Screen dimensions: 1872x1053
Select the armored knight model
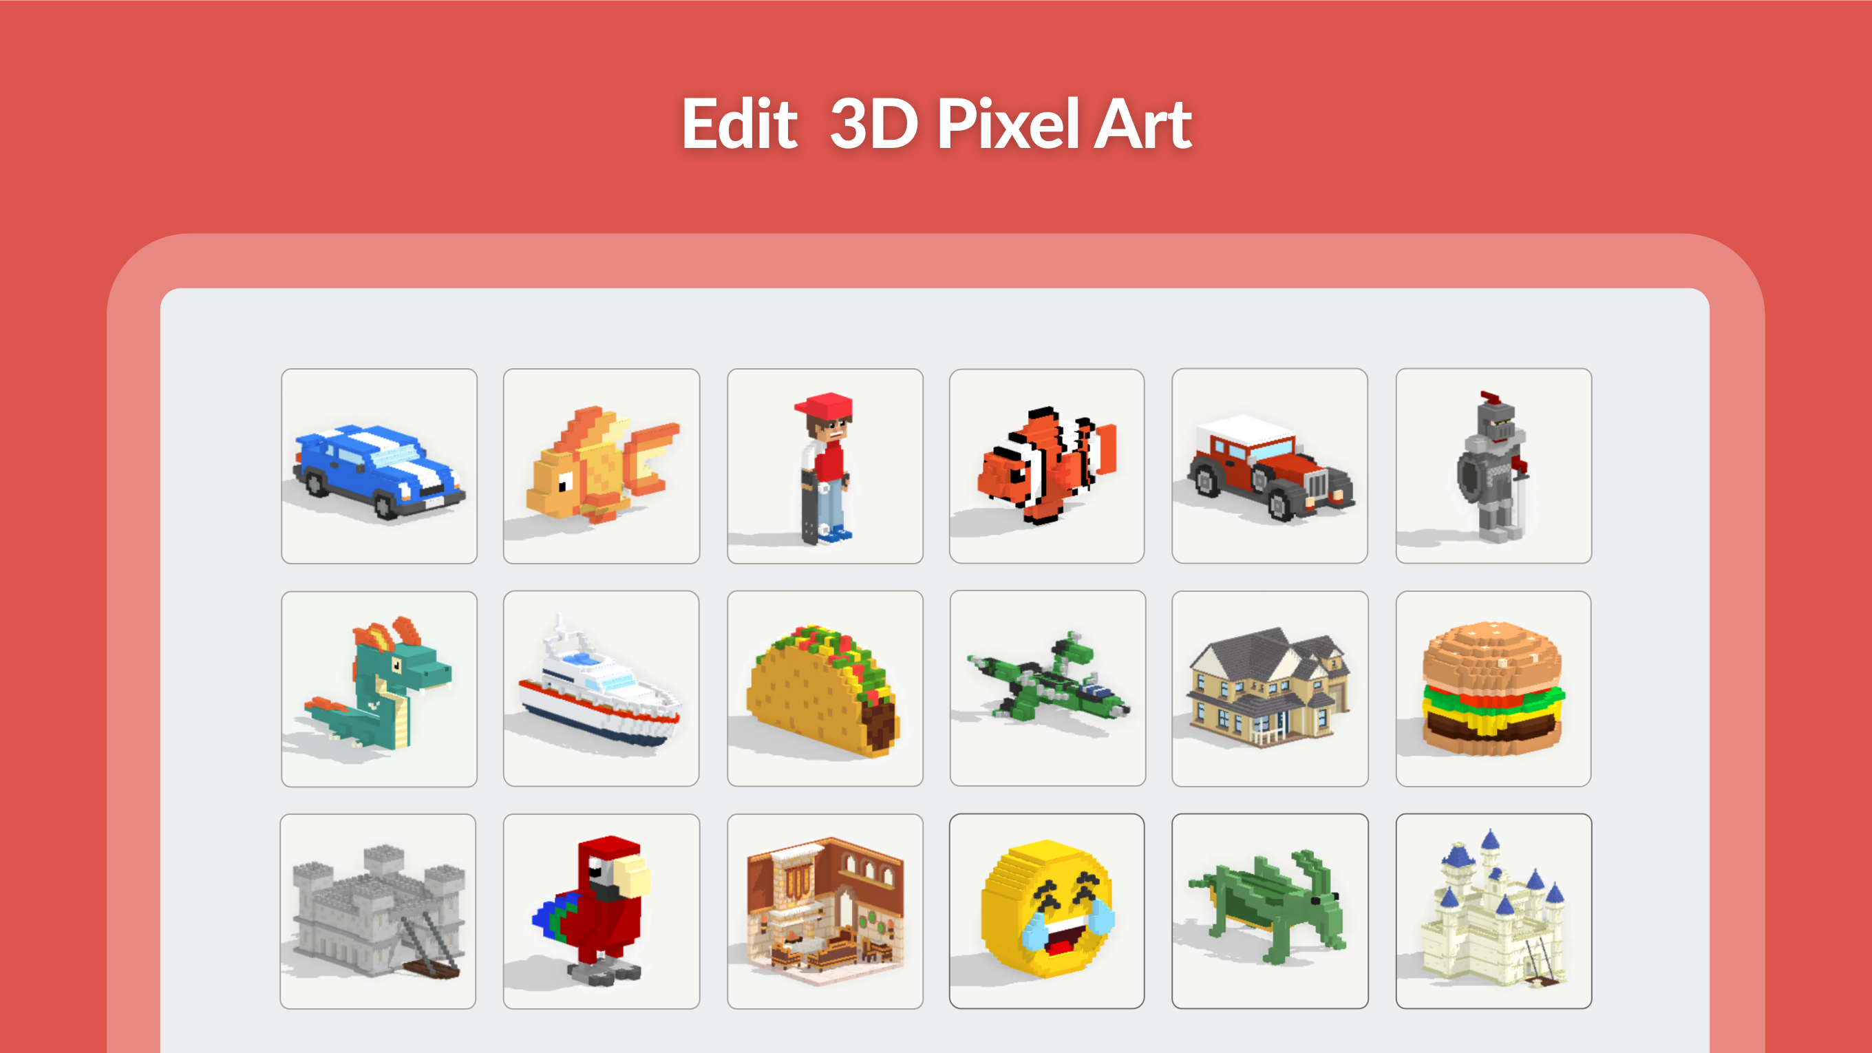coord(1493,466)
